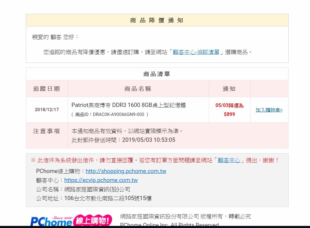Click the PChome 線上購物 logo
The image size is (310, 228).
71,220
